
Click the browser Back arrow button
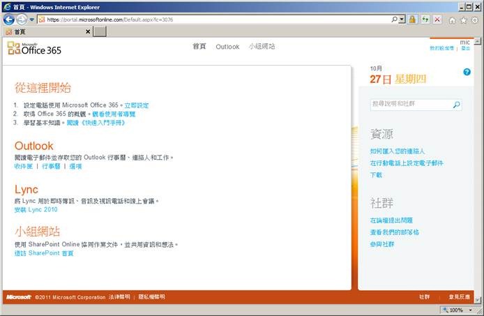[8, 20]
